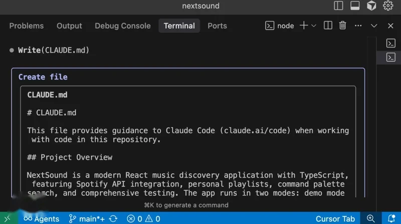This screenshot has height=224, width=401.
Task: Open the remote window indicator
Action: click(8, 218)
